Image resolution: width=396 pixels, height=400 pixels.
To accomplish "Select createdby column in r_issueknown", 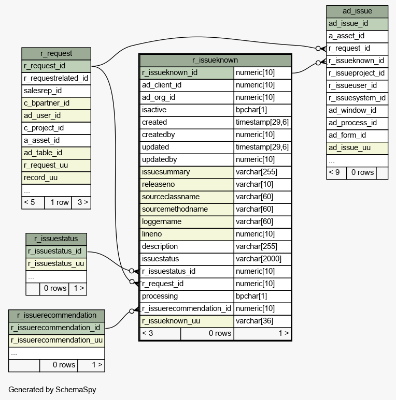I will click(187, 135).
